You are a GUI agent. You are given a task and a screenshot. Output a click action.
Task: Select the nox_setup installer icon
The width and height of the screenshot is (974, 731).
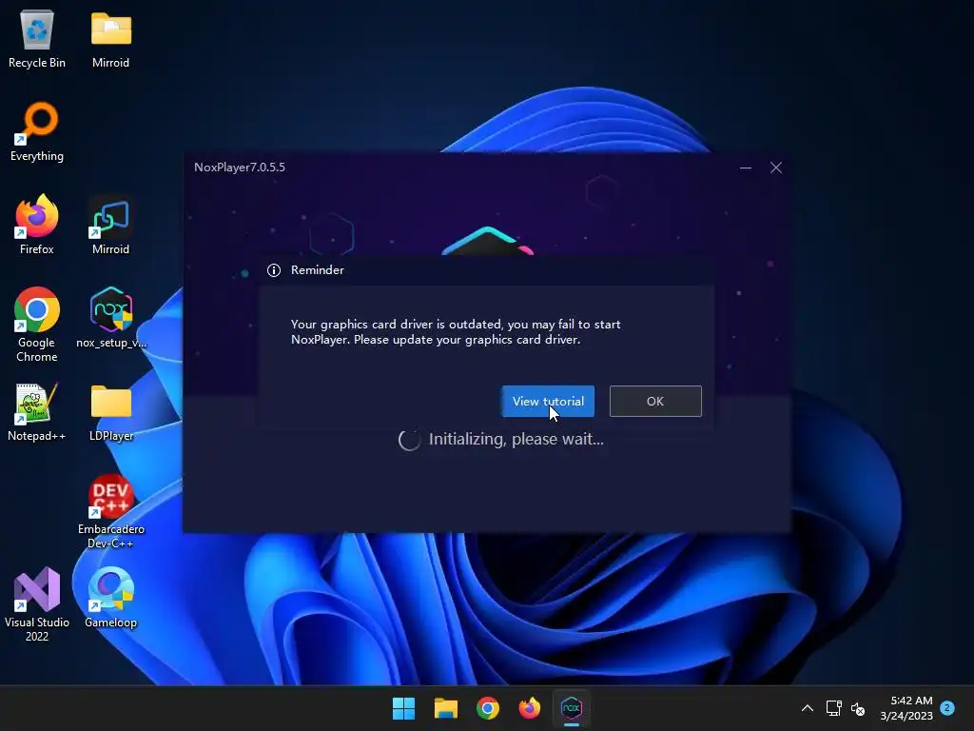[111, 318]
